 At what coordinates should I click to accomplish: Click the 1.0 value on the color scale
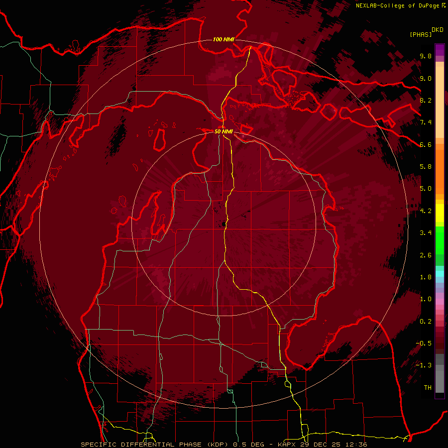pyautogui.click(x=426, y=299)
